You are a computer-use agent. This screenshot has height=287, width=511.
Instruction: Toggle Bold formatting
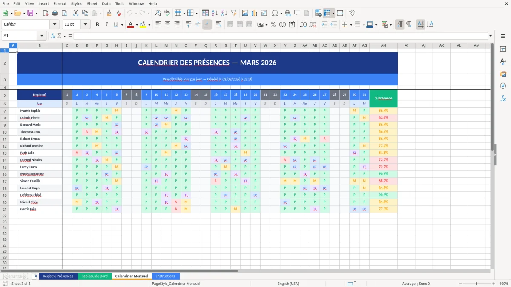97,25
